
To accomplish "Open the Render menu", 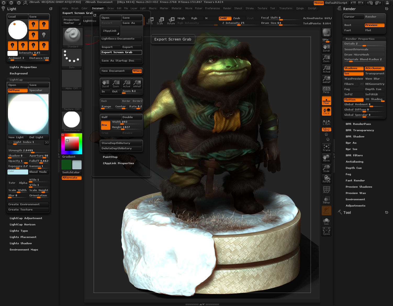I will (227, 8).
